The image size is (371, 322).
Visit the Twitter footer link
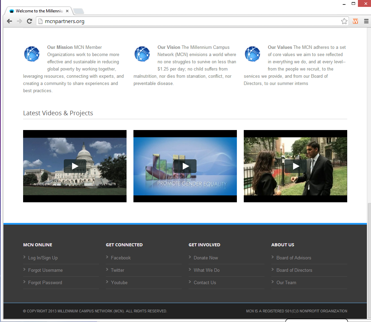118,270
